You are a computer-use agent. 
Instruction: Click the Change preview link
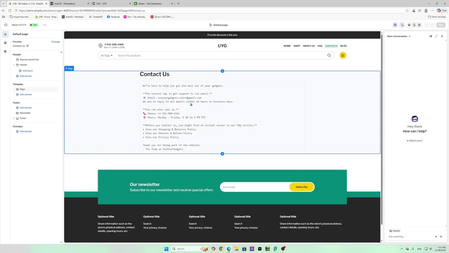[55, 41]
